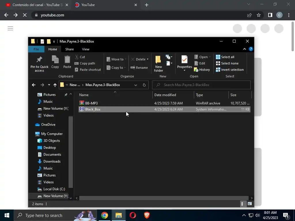Open the Copy to dropdown
The image size is (295, 221).
point(116,68)
